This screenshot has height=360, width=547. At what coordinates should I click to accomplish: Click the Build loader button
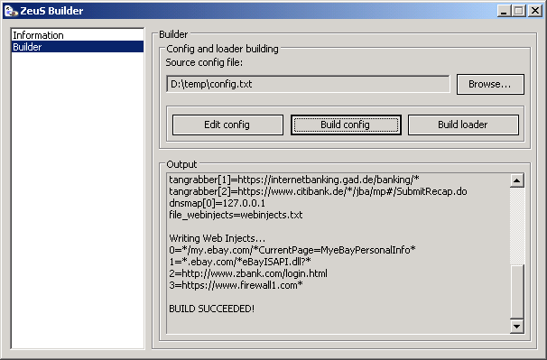pyautogui.click(x=463, y=125)
